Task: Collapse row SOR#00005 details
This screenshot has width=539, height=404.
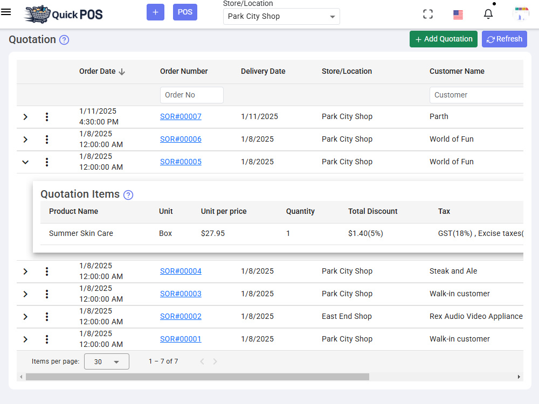Action: point(25,162)
